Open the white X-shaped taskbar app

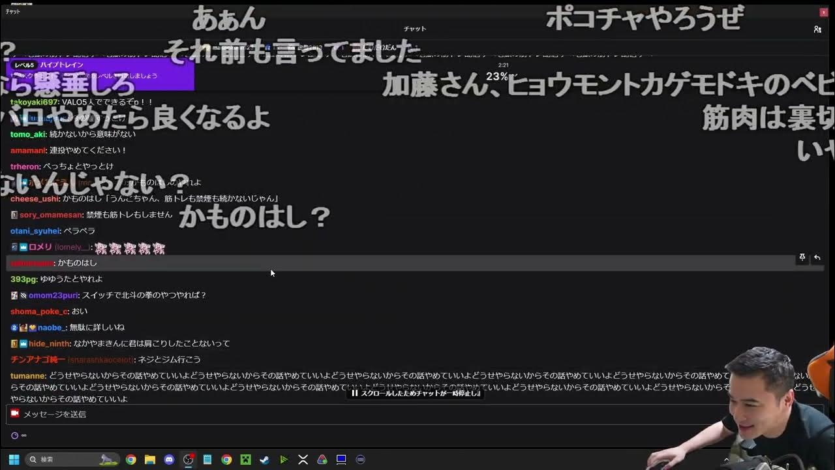tap(303, 460)
